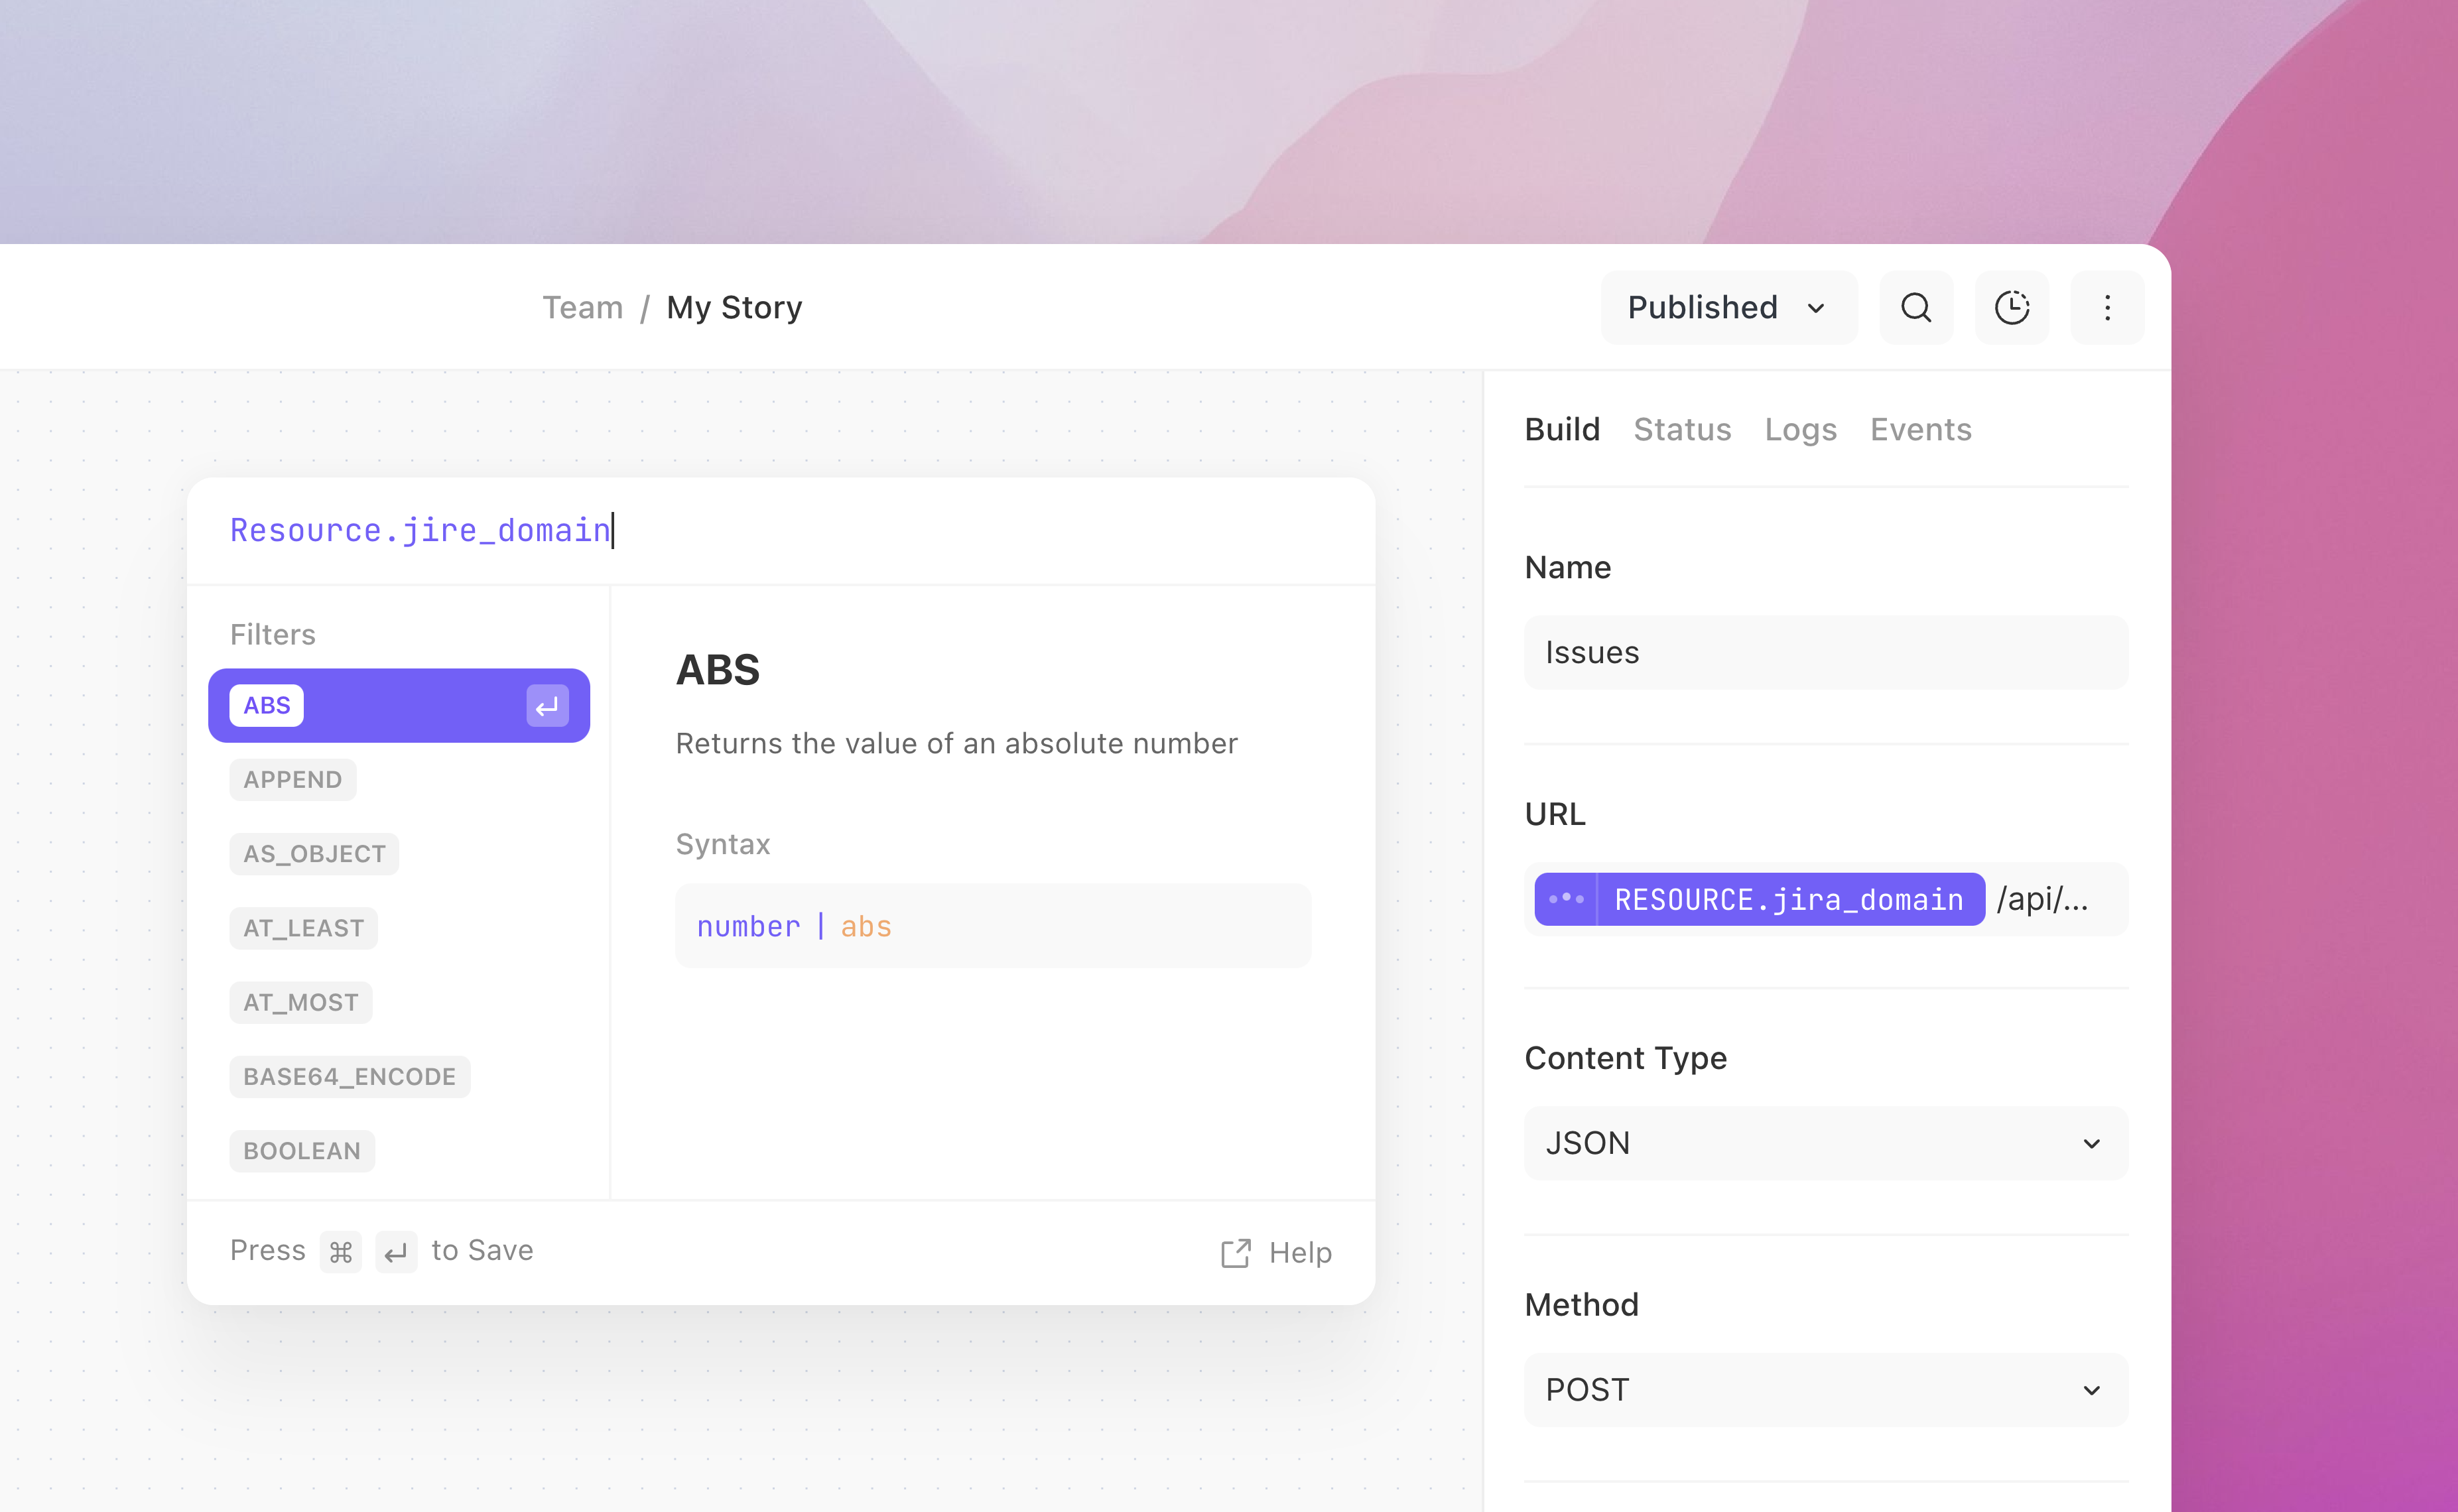The image size is (2458, 1512).
Task: Select the BASE64_ENCODE filter
Action: click(x=350, y=1077)
